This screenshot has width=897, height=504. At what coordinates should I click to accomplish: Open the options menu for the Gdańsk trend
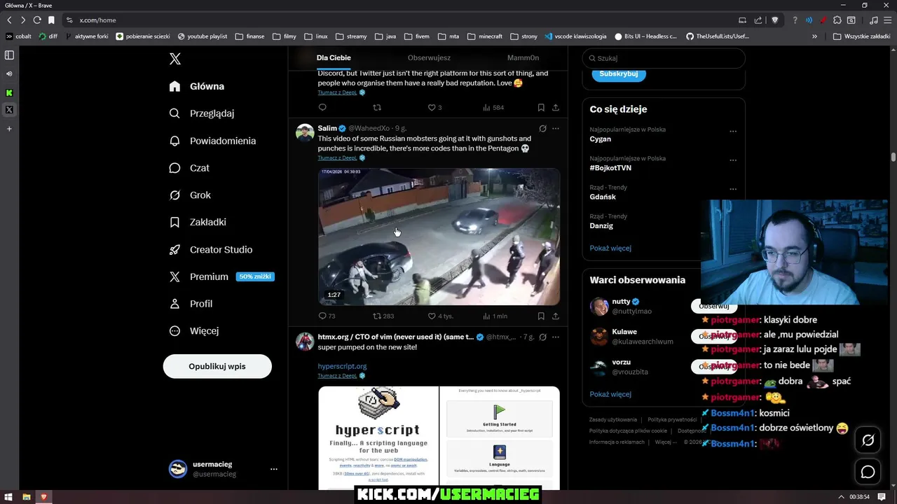[x=733, y=189]
